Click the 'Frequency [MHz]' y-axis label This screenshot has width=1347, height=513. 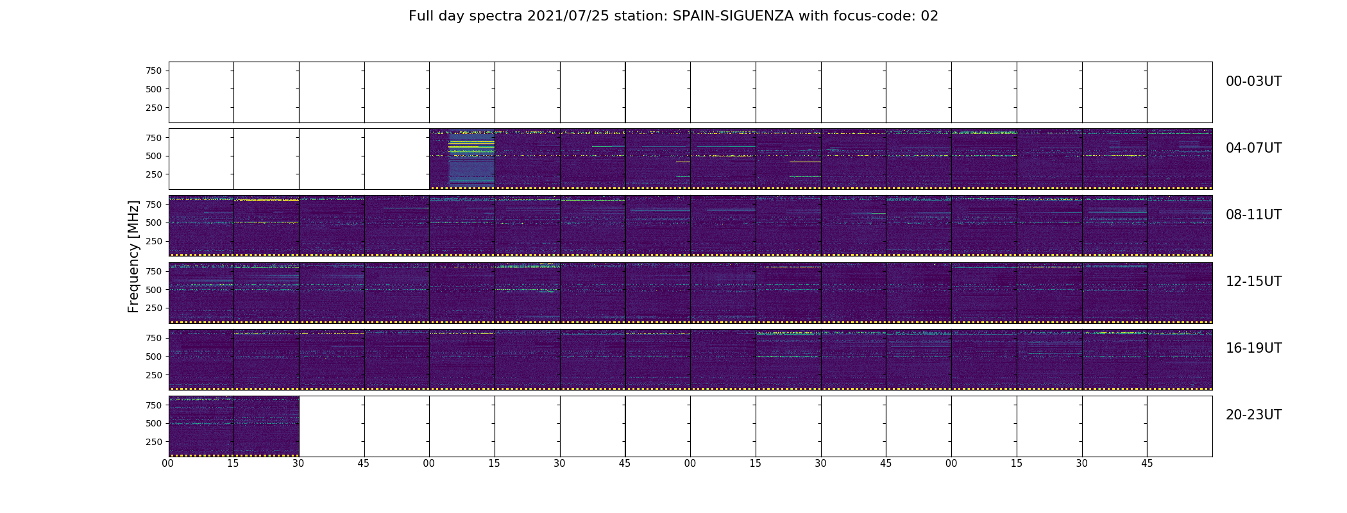pos(133,256)
